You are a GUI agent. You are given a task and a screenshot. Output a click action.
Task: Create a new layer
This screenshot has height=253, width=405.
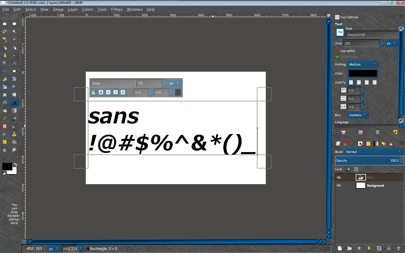340,248
